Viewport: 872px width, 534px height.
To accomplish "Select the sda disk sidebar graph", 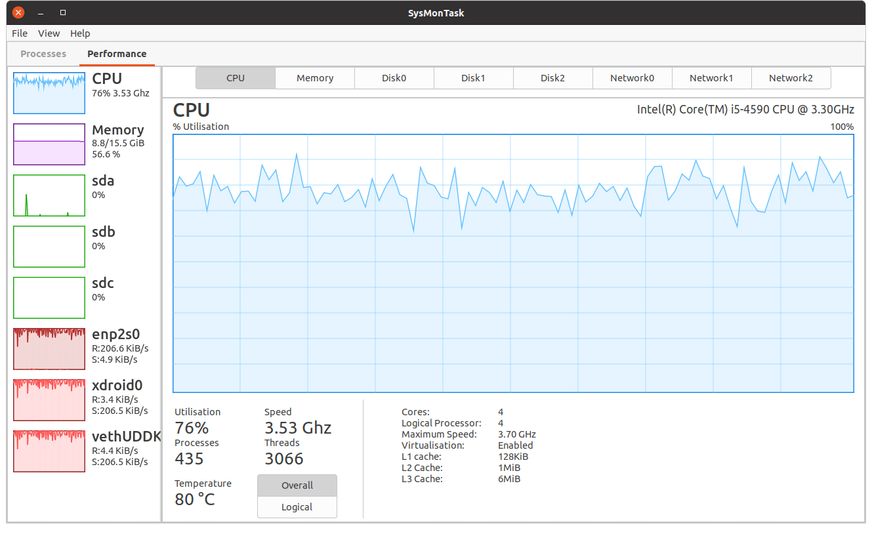I will (x=49, y=195).
